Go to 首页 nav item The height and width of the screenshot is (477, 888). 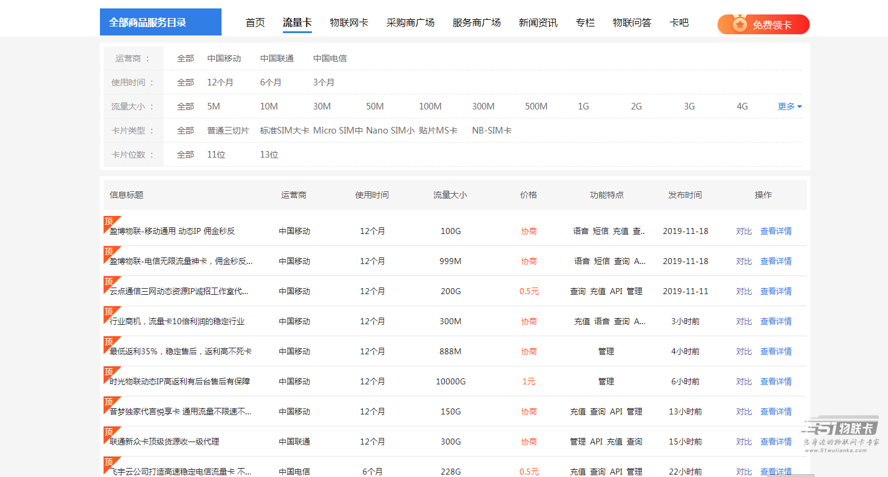click(x=255, y=23)
